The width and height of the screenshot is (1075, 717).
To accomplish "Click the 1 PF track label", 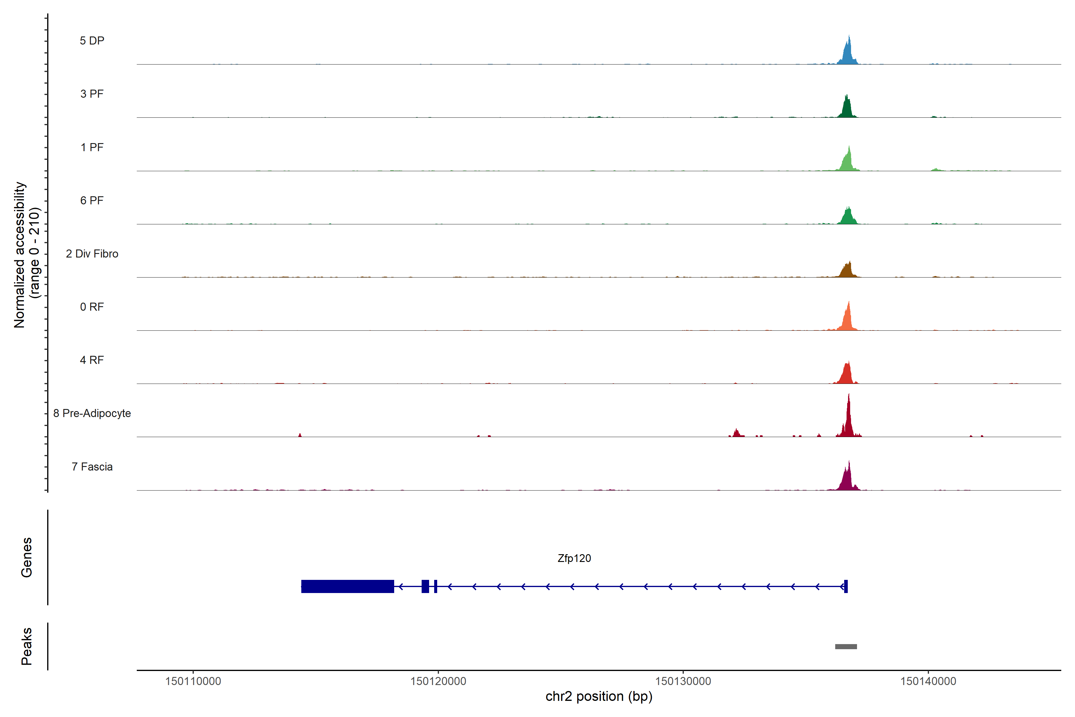I will pos(92,147).
